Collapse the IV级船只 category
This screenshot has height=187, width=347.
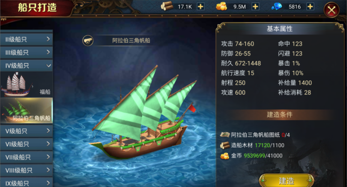click(26, 66)
